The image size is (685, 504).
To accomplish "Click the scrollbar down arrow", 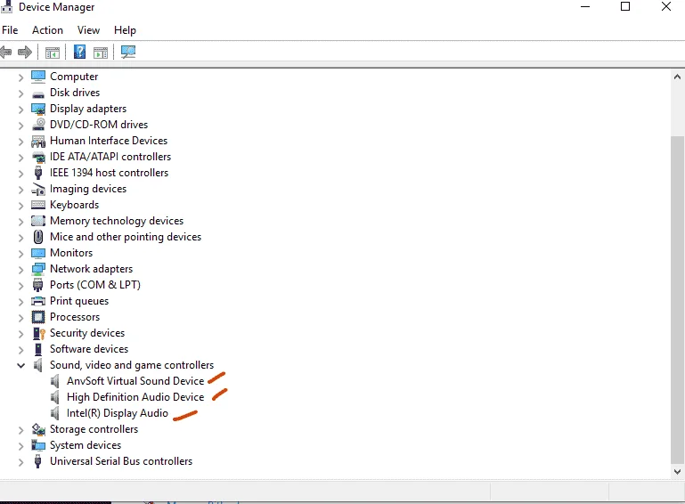I will pyautogui.click(x=677, y=472).
